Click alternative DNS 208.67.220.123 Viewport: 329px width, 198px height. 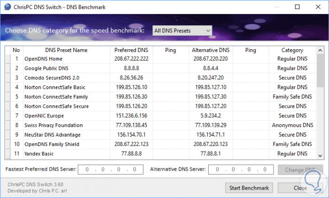pos(211,144)
